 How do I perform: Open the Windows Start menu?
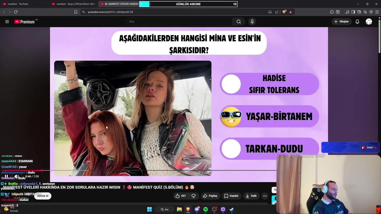point(149,209)
